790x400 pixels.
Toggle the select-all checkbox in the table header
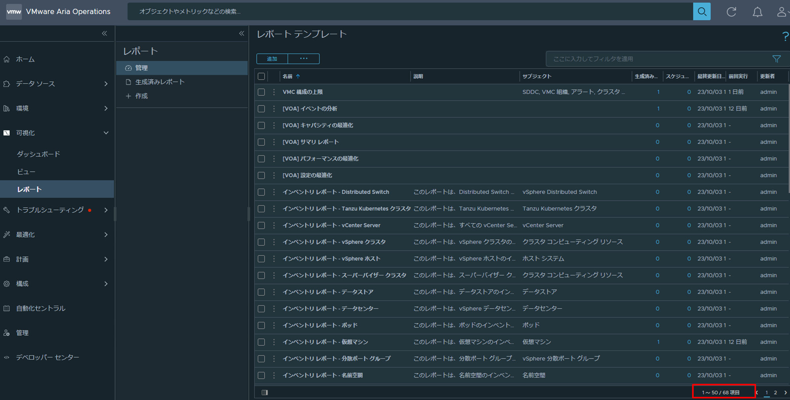[x=261, y=76]
